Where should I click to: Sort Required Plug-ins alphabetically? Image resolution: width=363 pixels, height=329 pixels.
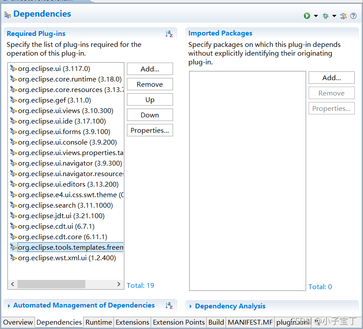[x=169, y=34]
